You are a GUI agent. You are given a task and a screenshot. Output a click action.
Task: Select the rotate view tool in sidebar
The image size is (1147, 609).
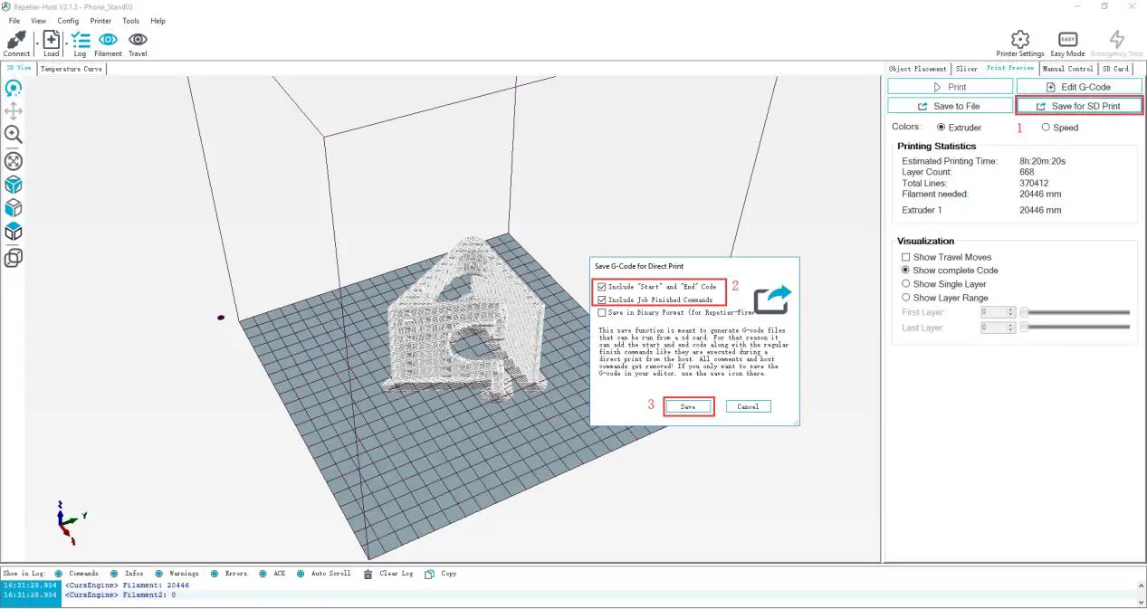(14, 88)
